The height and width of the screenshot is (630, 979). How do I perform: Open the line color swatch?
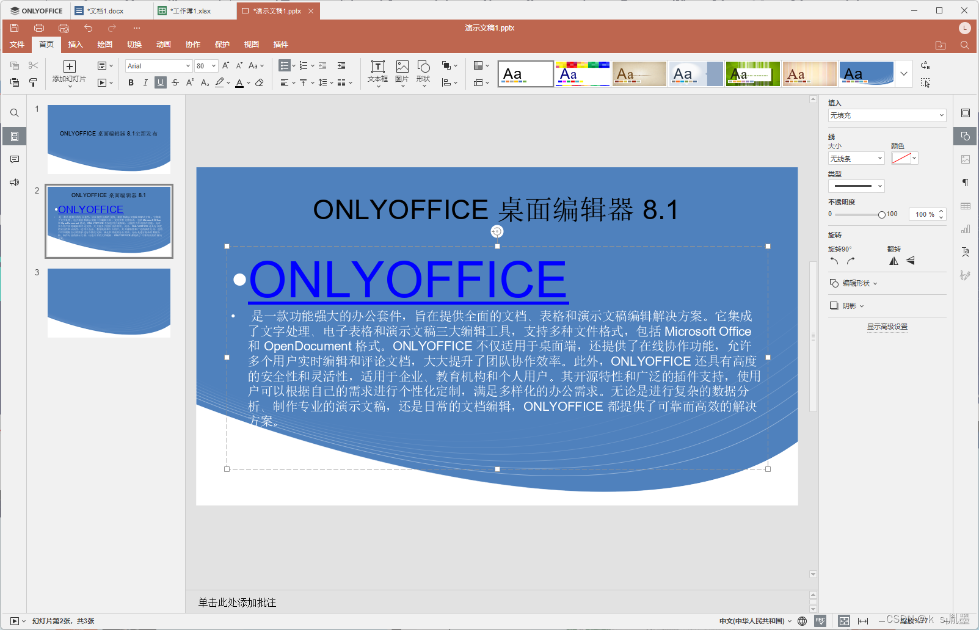tap(904, 159)
